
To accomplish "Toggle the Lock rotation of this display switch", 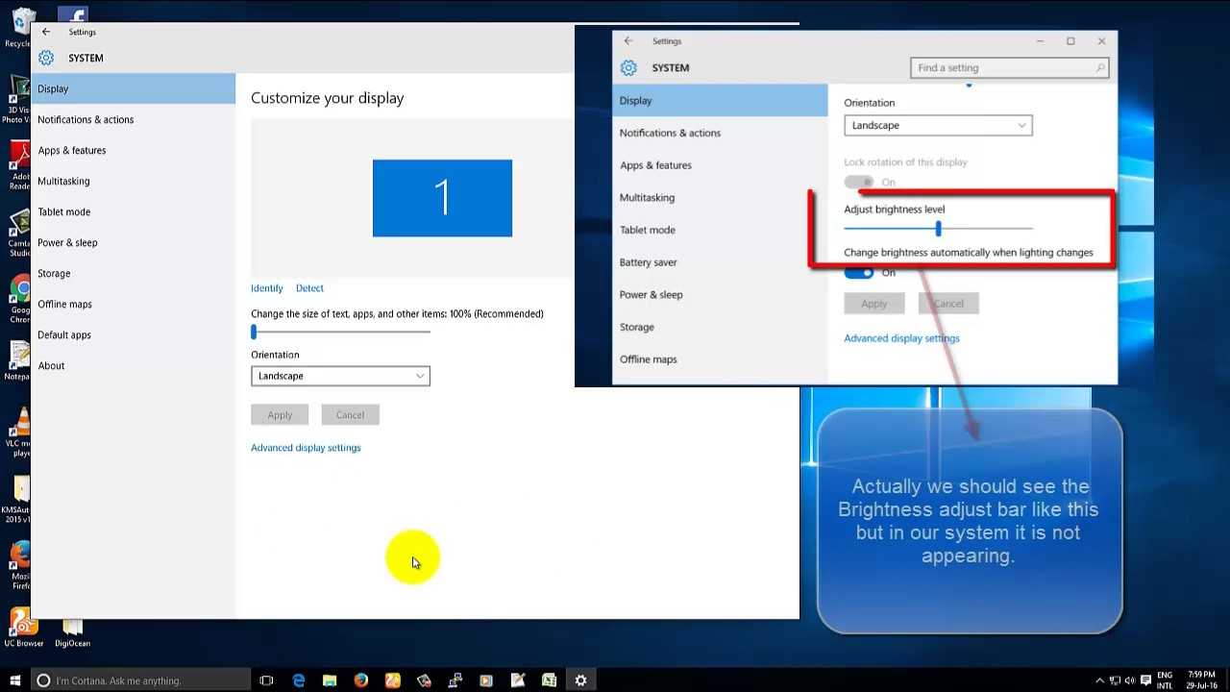I will pyautogui.click(x=859, y=182).
